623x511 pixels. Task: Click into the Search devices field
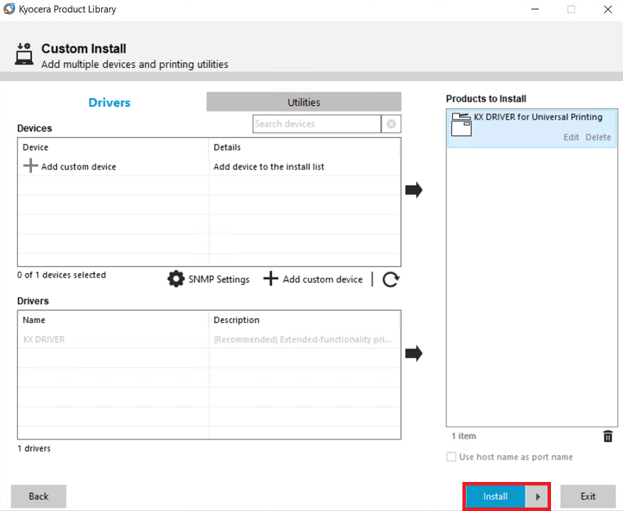(316, 124)
